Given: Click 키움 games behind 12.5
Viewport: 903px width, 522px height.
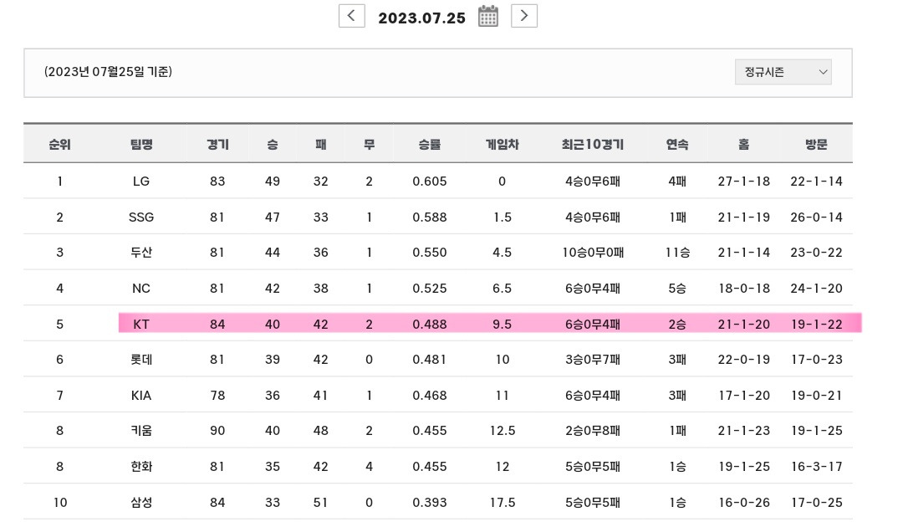Looking at the screenshot, I should [503, 430].
